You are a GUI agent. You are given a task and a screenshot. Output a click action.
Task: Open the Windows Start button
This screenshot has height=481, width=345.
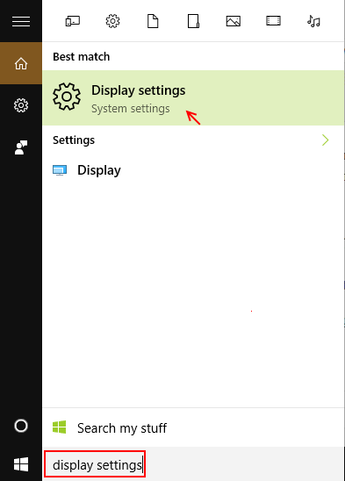point(21,464)
